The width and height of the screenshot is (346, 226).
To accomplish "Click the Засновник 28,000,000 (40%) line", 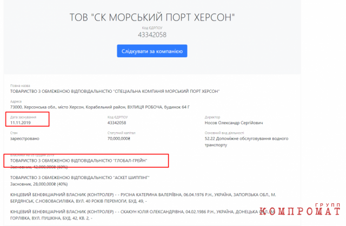I will (39, 184).
